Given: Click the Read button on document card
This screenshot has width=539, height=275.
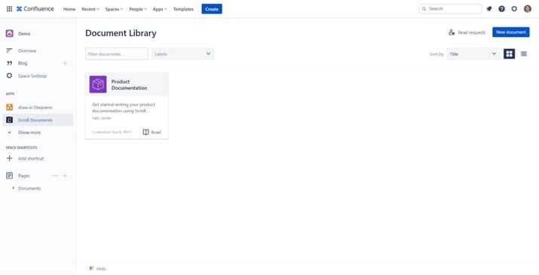Looking at the screenshot, I should coord(152,132).
